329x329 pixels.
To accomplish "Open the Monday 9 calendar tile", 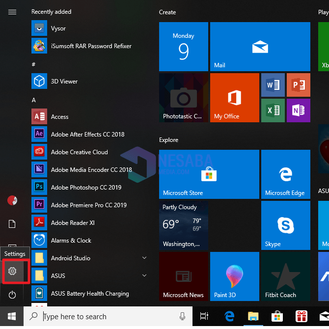I will (184, 47).
